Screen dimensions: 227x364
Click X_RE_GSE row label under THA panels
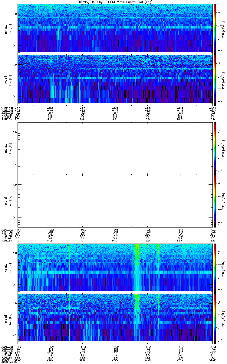(x=7, y=108)
